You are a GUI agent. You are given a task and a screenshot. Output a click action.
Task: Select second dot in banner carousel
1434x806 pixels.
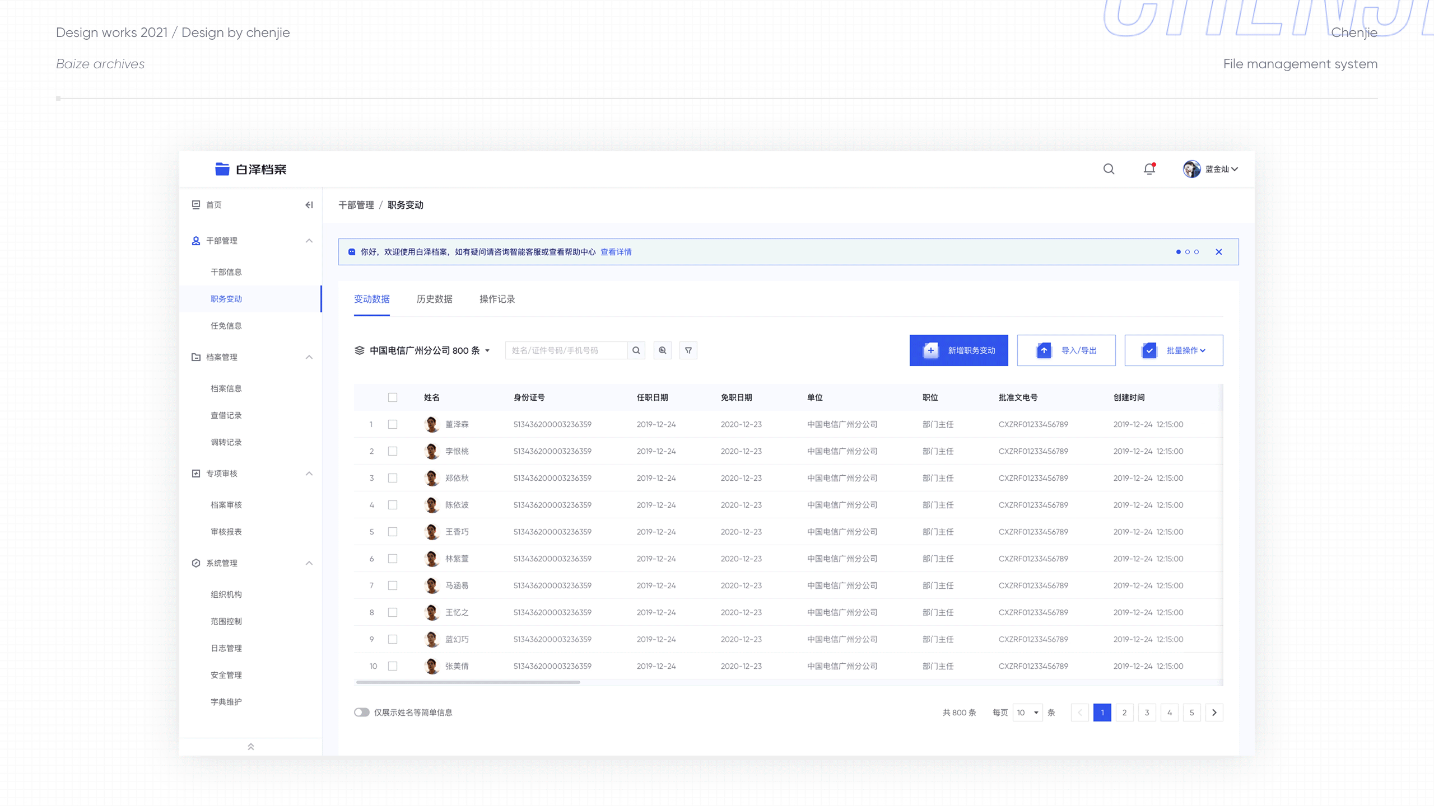point(1188,252)
